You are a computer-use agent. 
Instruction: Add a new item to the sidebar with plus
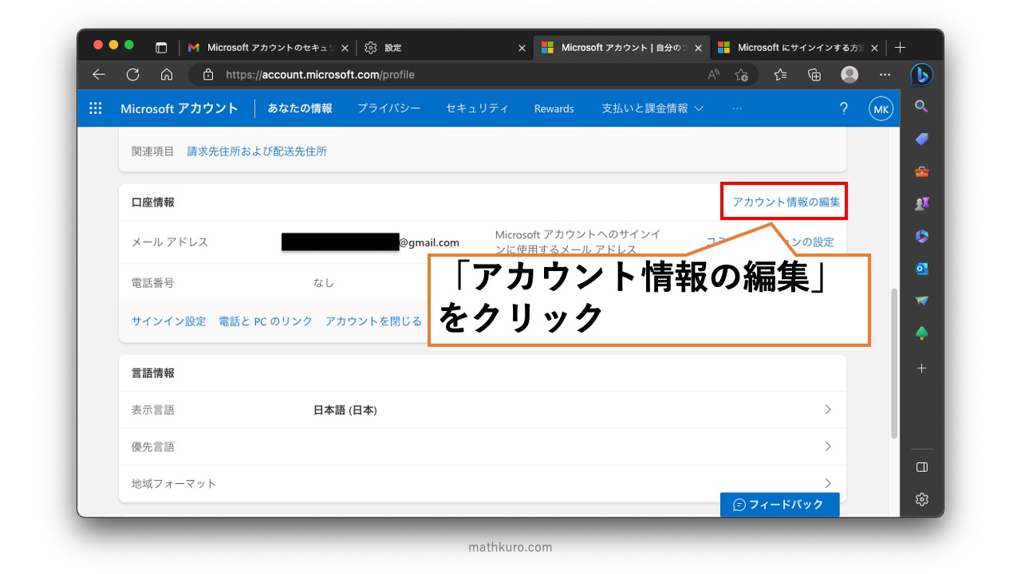coord(921,368)
